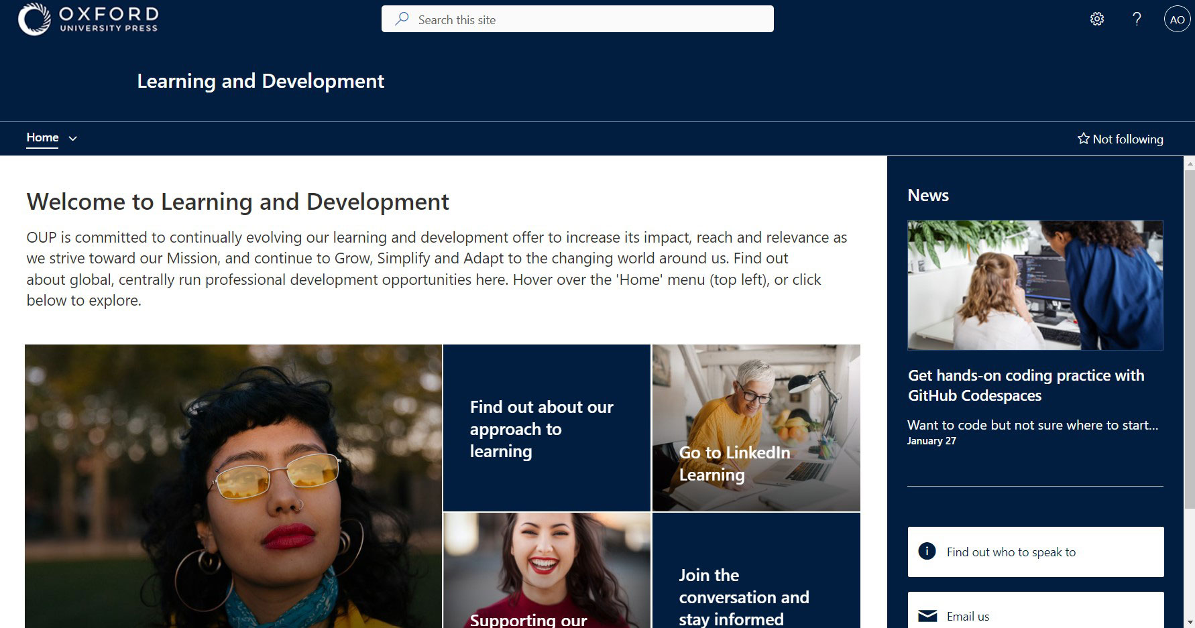Click the star icon next to Not following
This screenshot has width=1195, height=628.
pyautogui.click(x=1082, y=139)
